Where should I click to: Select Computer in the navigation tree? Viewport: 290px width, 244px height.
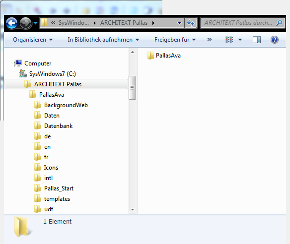click(x=38, y=63)
